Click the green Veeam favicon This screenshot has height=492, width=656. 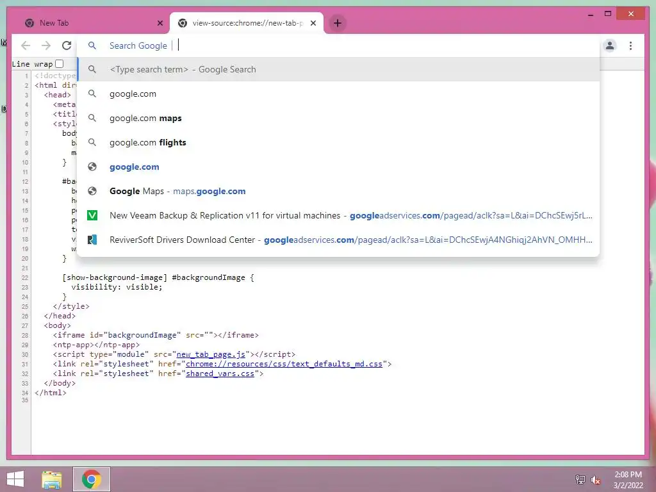(92, 215)
